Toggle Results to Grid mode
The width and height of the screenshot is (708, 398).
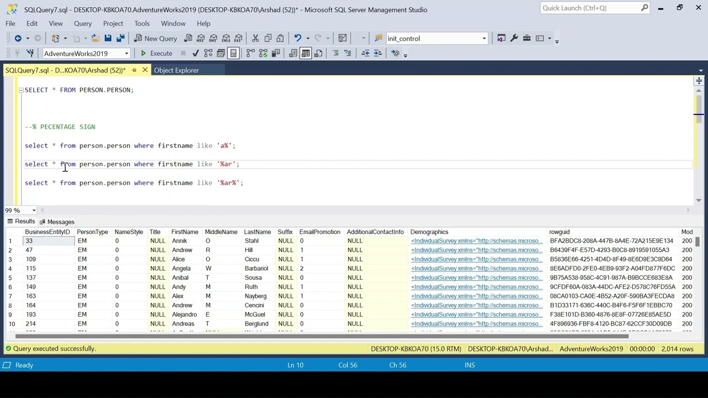pyautogui.click(x=305, y=53)
